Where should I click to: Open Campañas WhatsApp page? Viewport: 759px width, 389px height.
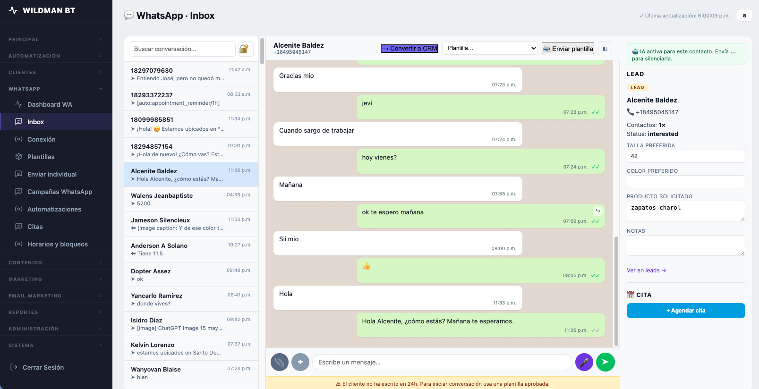tap(56, 192)
